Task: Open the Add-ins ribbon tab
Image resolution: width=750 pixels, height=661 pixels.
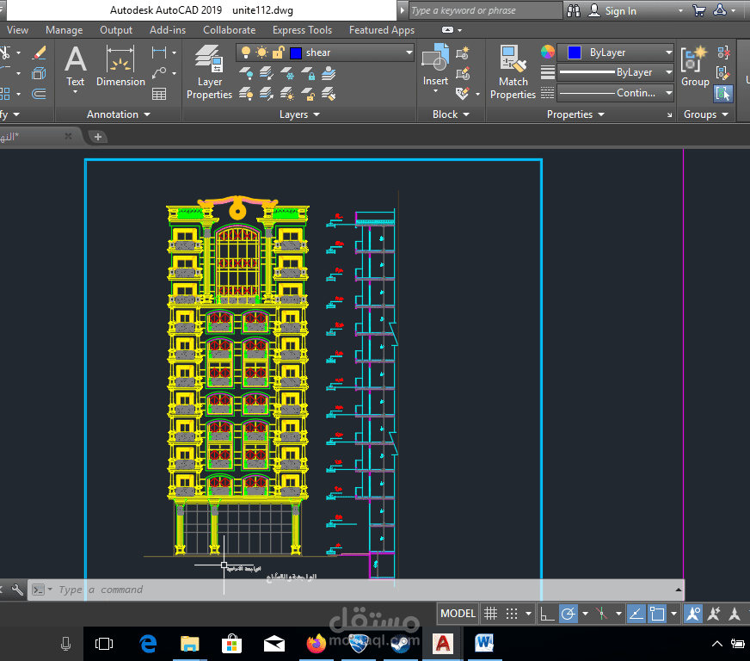Action: (168, 30)
